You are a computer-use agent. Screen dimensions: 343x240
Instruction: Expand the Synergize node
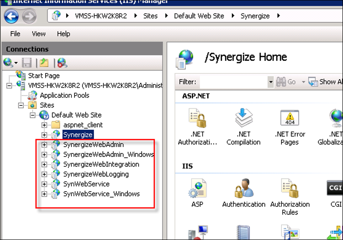point(44,135)
